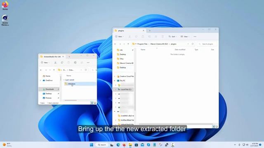Collapse This PC tree node

pyautogui.click(x=115, y=81)
